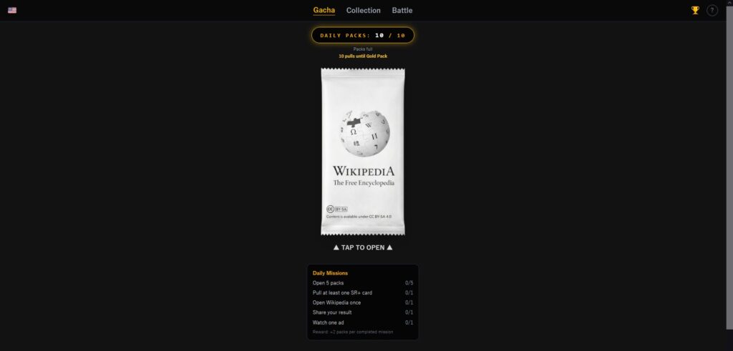
Task: Tap the Wikipedia globe on the pack
Action: click(x=364, y=133)
